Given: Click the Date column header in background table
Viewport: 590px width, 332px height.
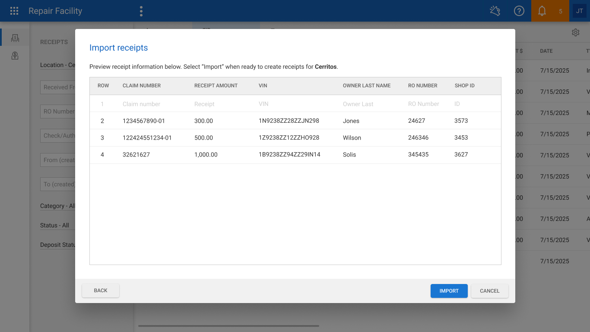Looking at the screenshot, I should (546, 51).
